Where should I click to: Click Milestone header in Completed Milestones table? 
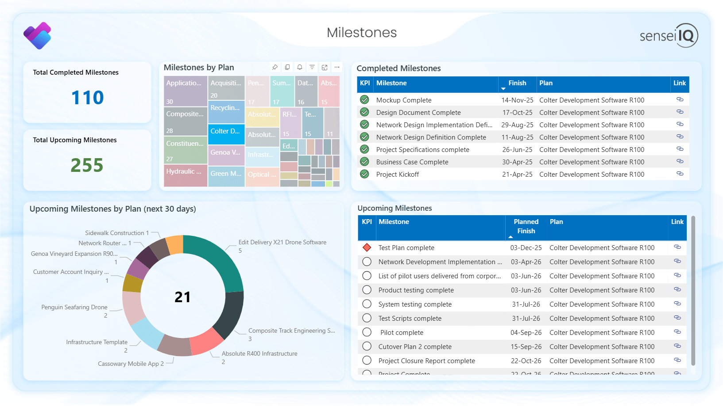(x=391, y=83)
